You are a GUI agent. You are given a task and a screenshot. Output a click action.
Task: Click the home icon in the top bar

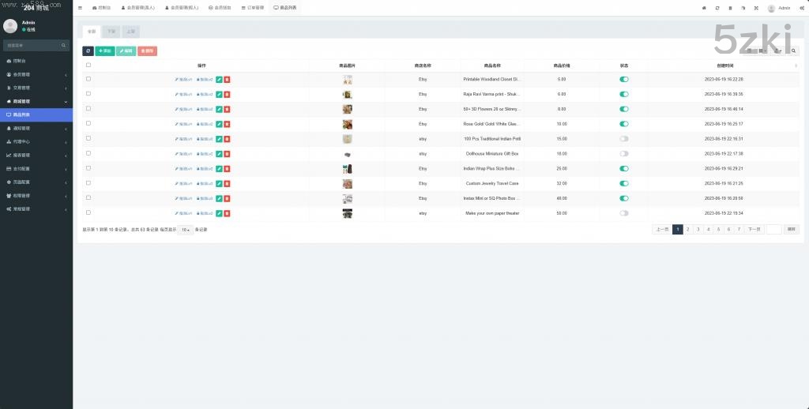tap(704, 8)
